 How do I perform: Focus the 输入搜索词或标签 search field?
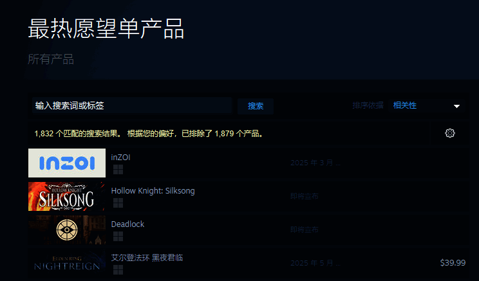pyautogui.click(x=132, y=105)
